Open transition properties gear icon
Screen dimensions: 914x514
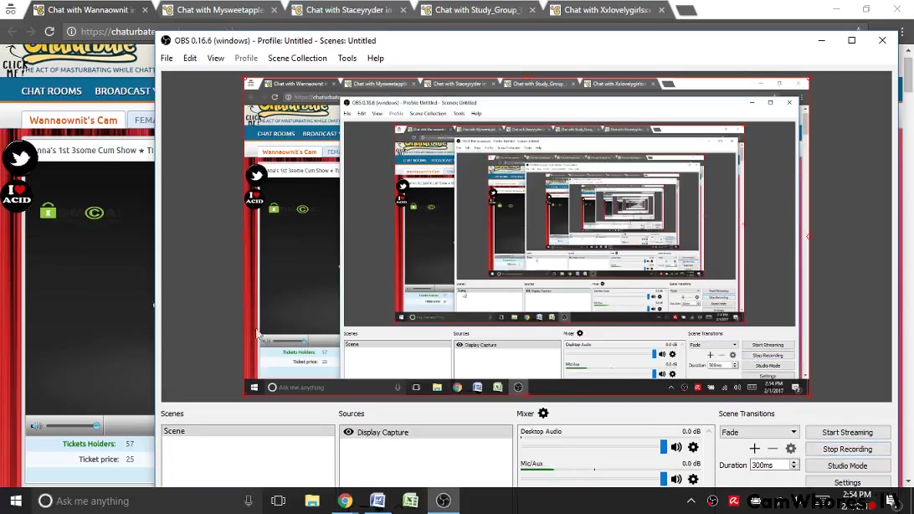click(791, 449)
